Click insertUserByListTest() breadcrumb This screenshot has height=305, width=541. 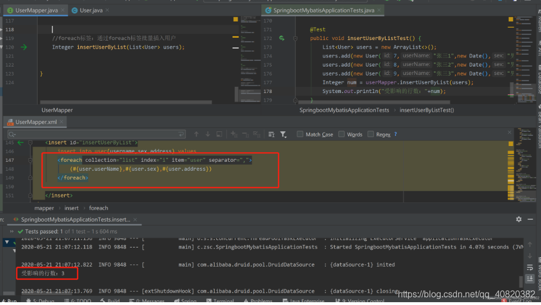point(427,110)
